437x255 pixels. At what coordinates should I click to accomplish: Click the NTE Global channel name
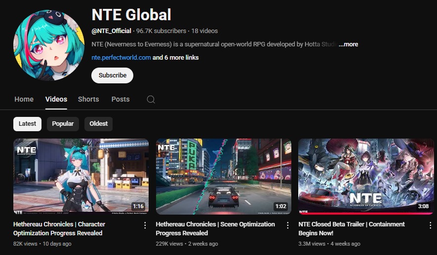pyautogui.click(x=131, y=15)
